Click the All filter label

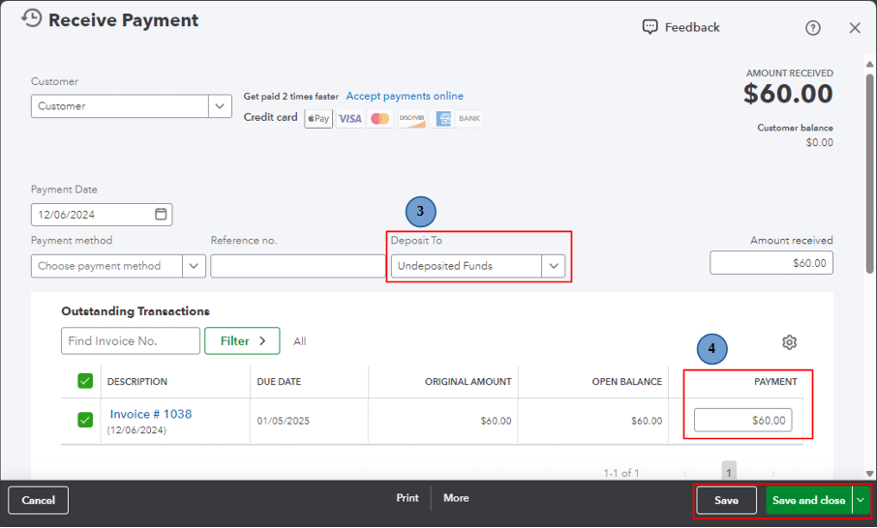pyautogui.click(x=300, y=340)
